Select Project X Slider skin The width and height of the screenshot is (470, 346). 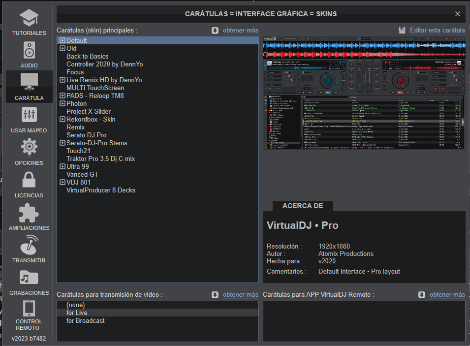[x=157, y=112]
